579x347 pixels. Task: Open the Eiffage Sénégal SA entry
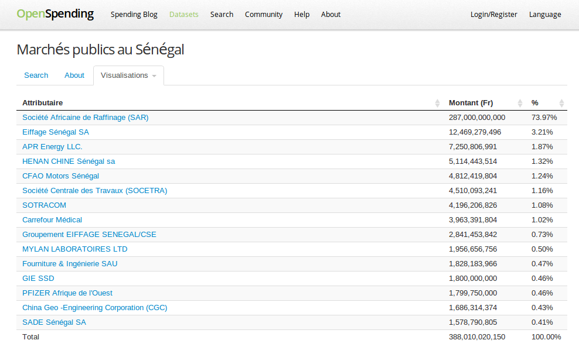tap(55, 132)
